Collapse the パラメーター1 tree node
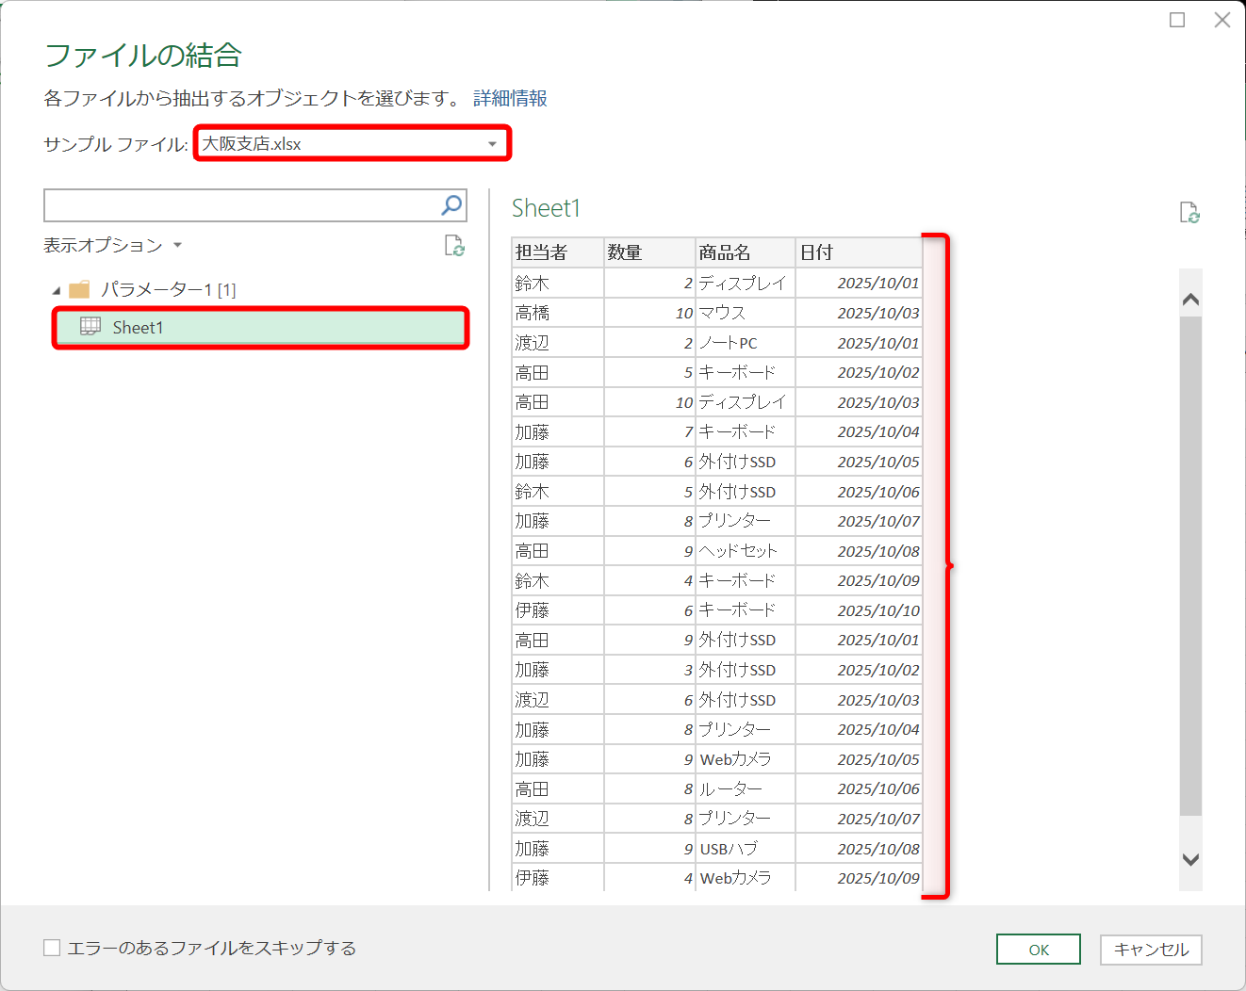Screen dimensions: 1246x991 [x=56, y=290]
